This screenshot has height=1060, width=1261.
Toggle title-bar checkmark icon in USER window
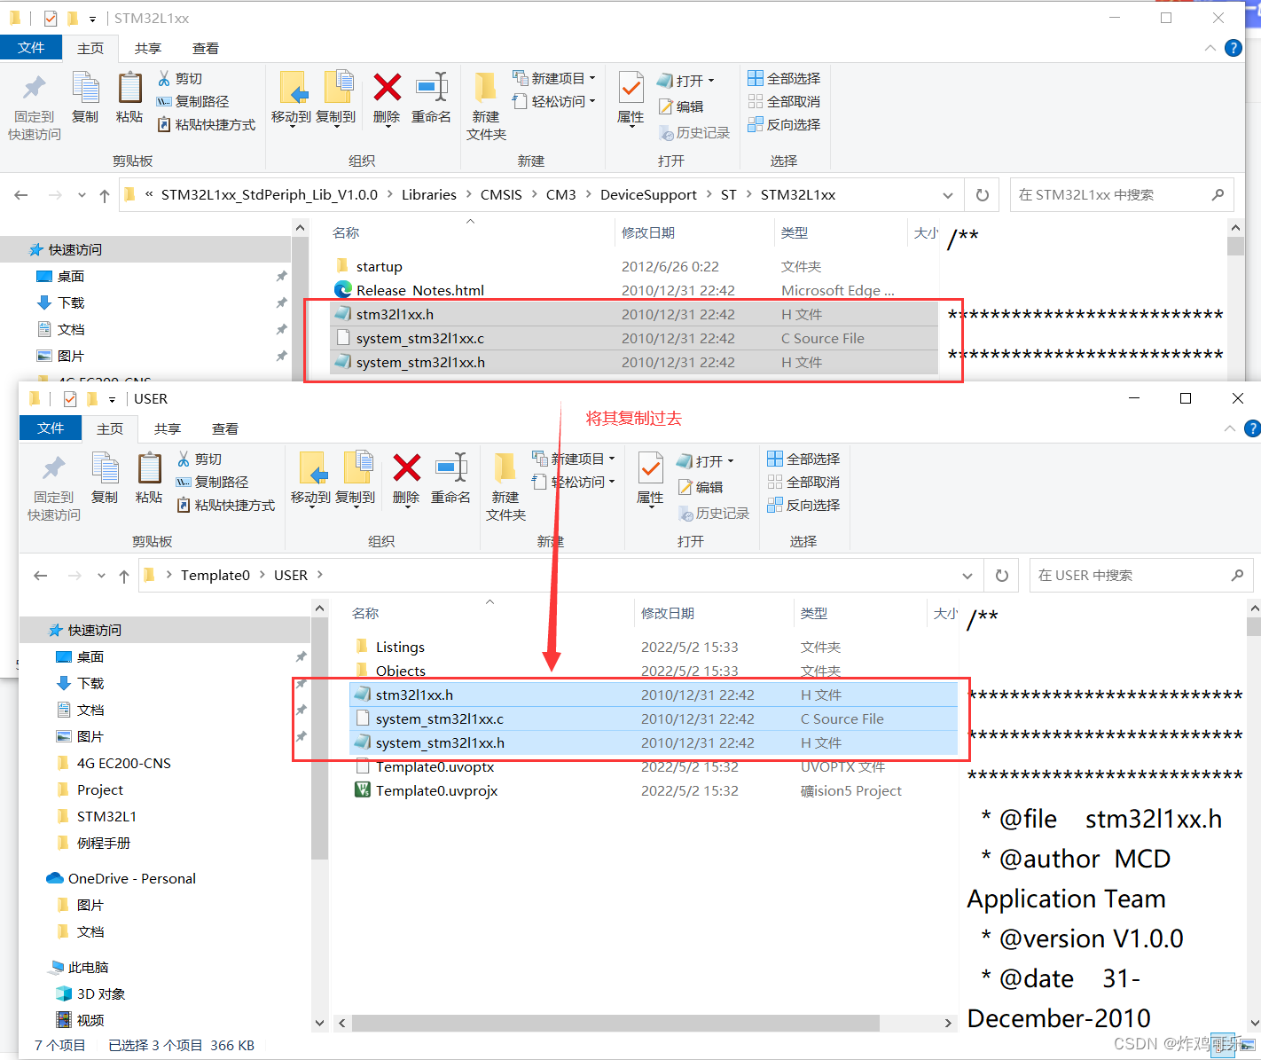70,399
